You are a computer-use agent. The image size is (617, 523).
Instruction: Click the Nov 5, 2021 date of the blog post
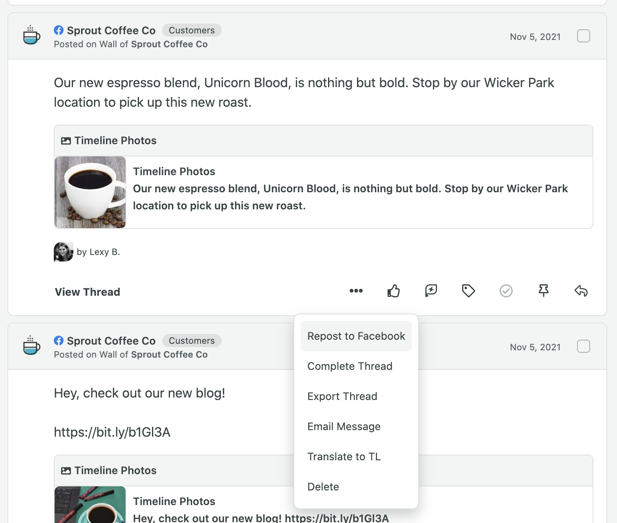coord(535,347)
